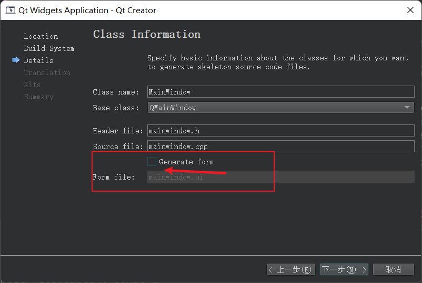Click the Class name input field
Screen dimensions: 422x283
[280, 92]
